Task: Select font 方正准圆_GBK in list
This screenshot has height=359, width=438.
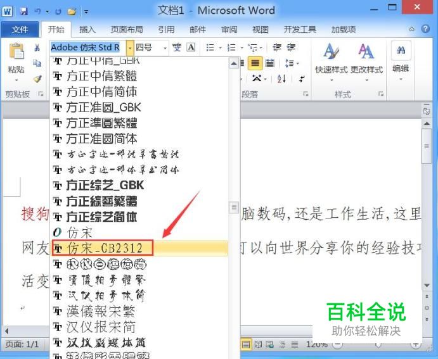Action: [139, 108]
